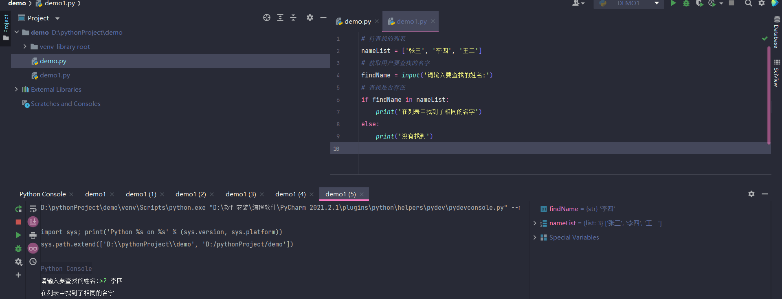Screen dimensions: 782x299
Task: Run with coverage from top toolbar
Action: 699,3
